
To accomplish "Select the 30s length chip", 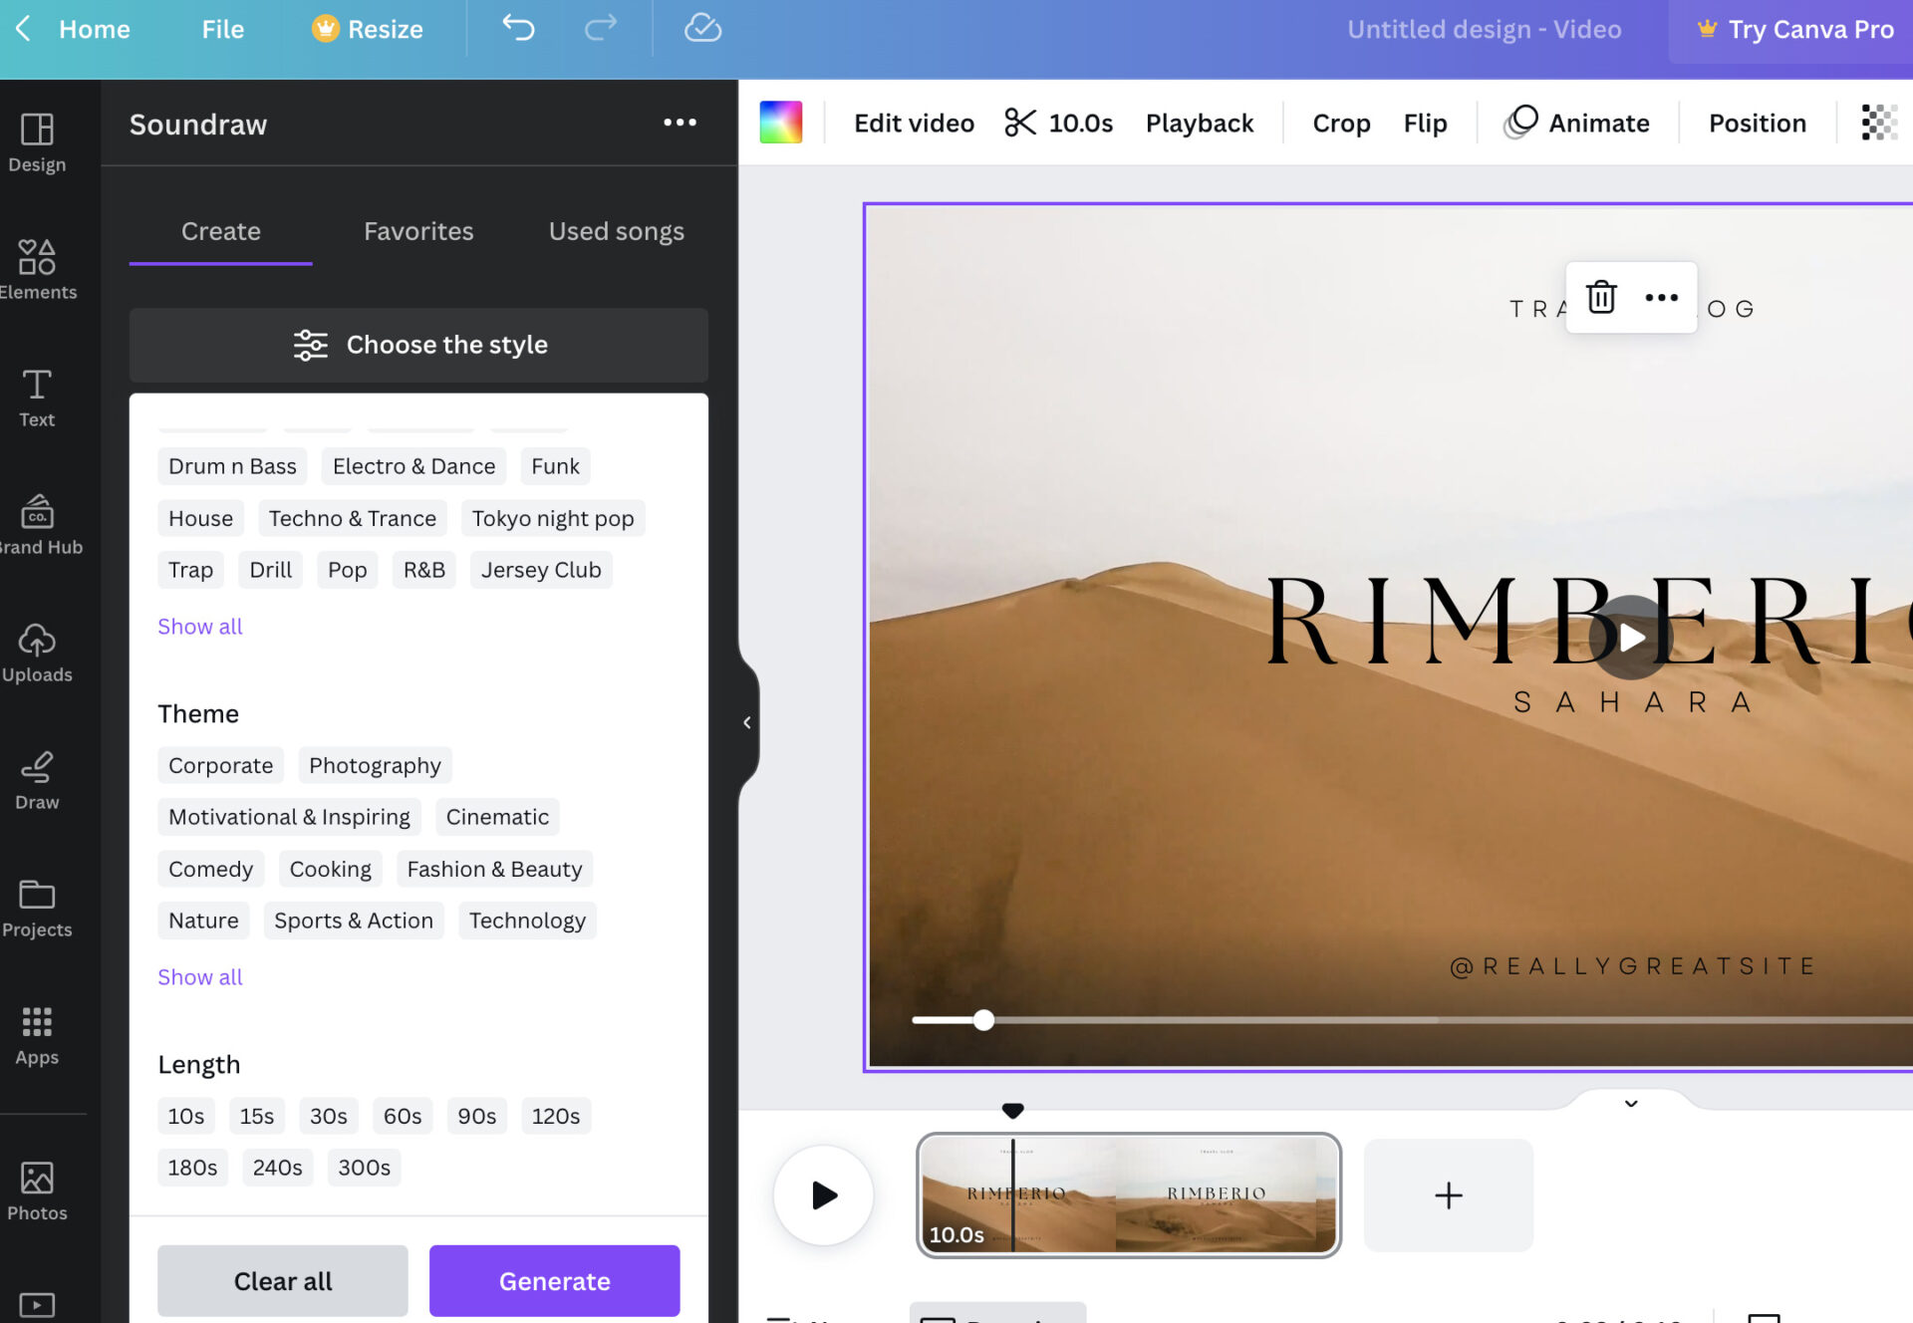I will (x=328, y=1116).
